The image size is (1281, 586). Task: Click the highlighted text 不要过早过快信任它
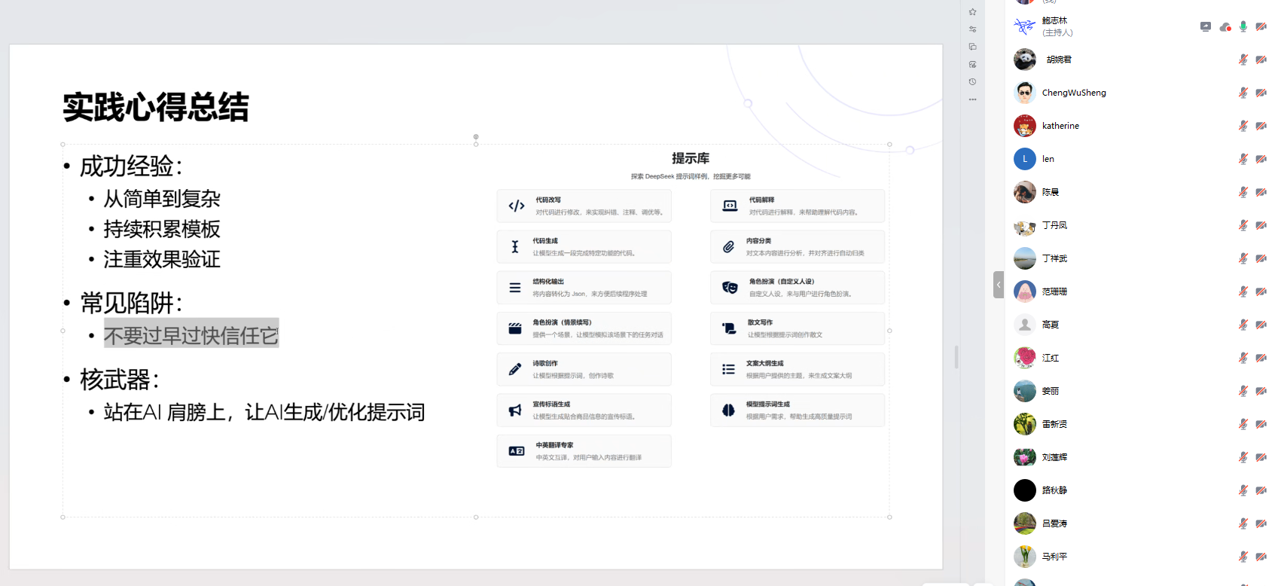[x=191, y=335]
